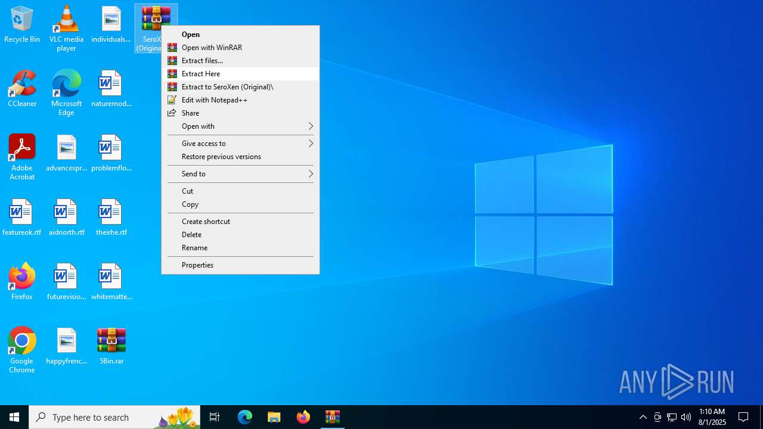The height and width of the screenshot is (429, 763).
Task: Select the featureok.rtf file icon
Action: click(22, 218)
